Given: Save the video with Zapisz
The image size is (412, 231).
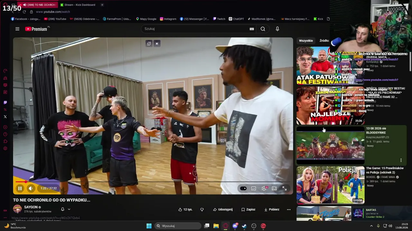Looking at the screenshot, I should [248, 210].
